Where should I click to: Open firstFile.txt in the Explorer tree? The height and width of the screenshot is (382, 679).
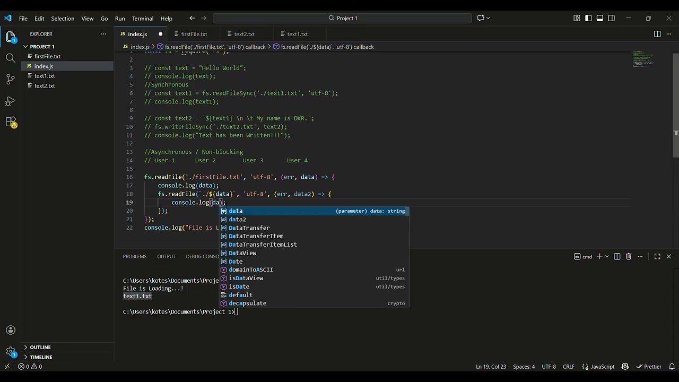pyautogui.click(x=67, y=56)
